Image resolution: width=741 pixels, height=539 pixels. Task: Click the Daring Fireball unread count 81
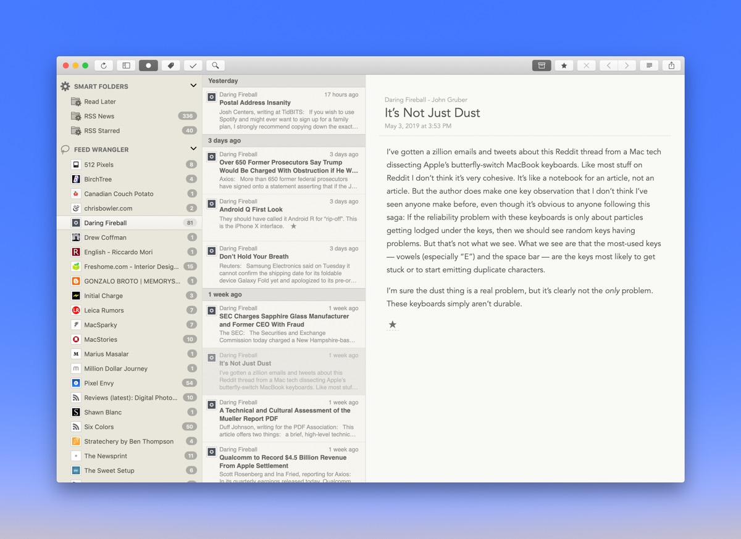pos(190,223)
